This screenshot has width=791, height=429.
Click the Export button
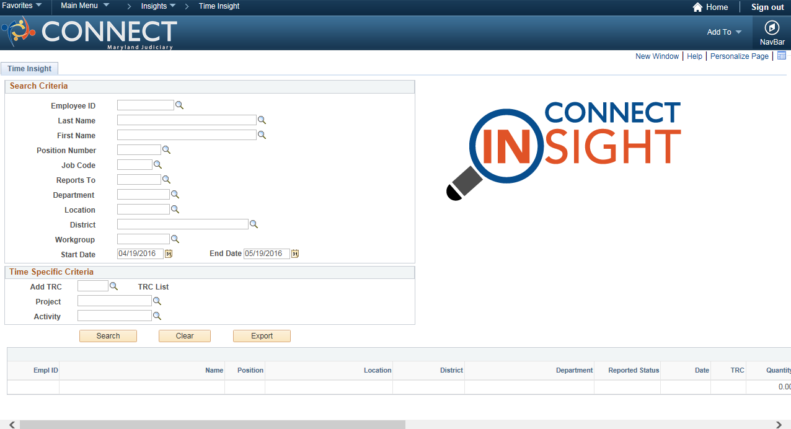(262, 336)
